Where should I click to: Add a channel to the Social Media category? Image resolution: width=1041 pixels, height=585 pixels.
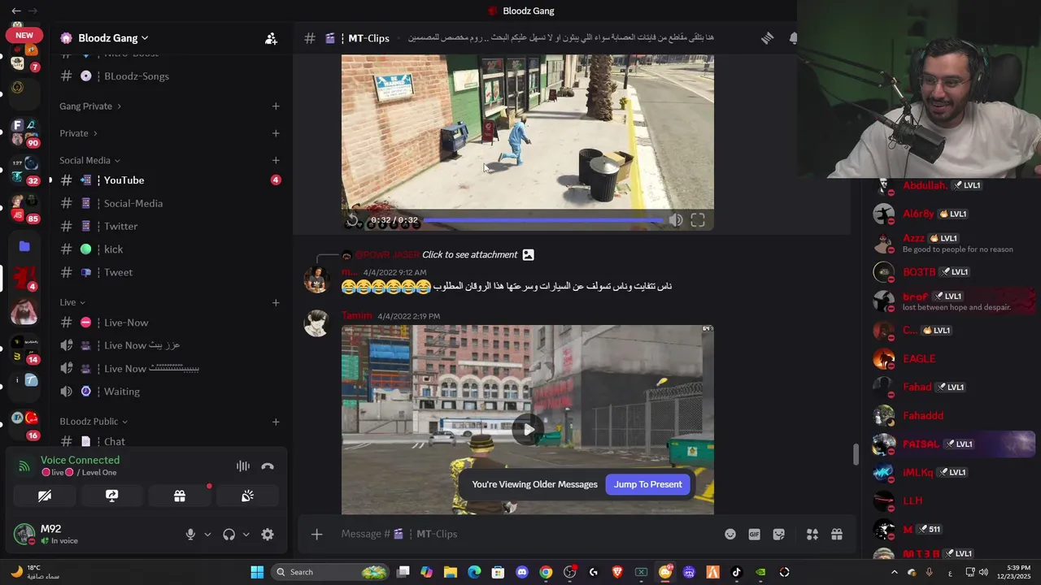tap(276, 160)
